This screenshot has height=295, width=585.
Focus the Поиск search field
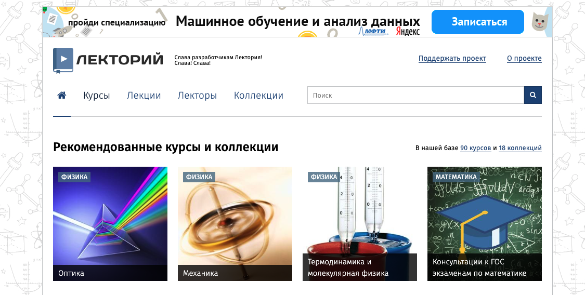pos(415,95)
